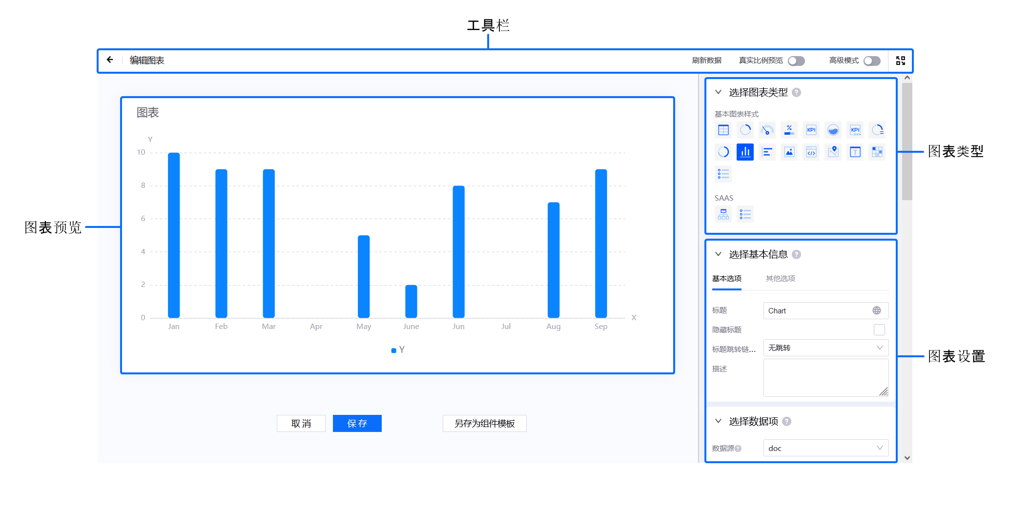The width and height of the screenshot is (1010, 512).
Task: Collapse the 选择基本信息 section
Action: pos(718,254)
